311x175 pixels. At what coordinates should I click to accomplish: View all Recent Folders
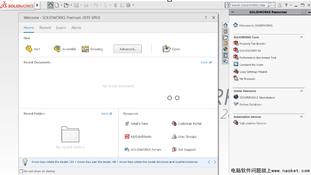tap(106, 114)
